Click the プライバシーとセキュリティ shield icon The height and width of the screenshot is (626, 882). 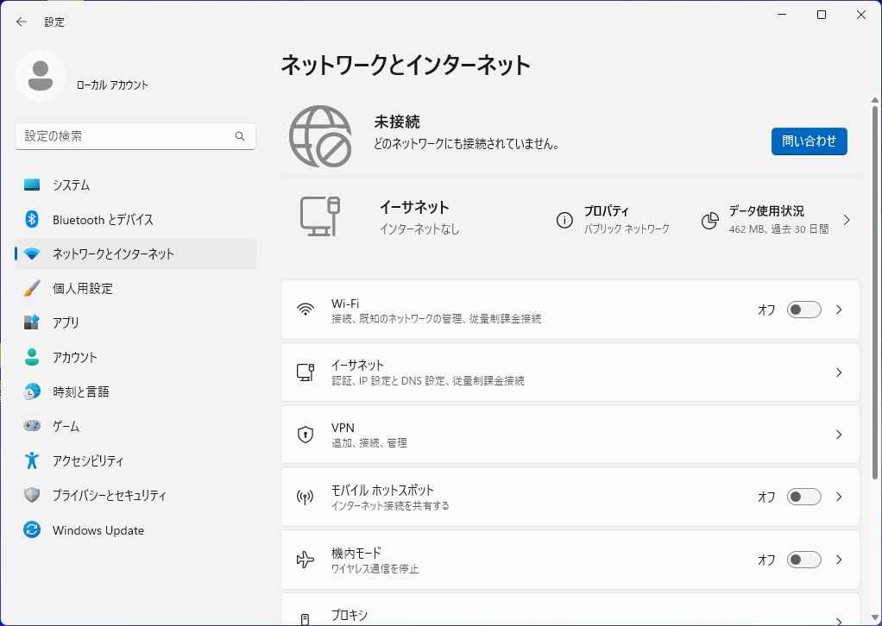32,495
